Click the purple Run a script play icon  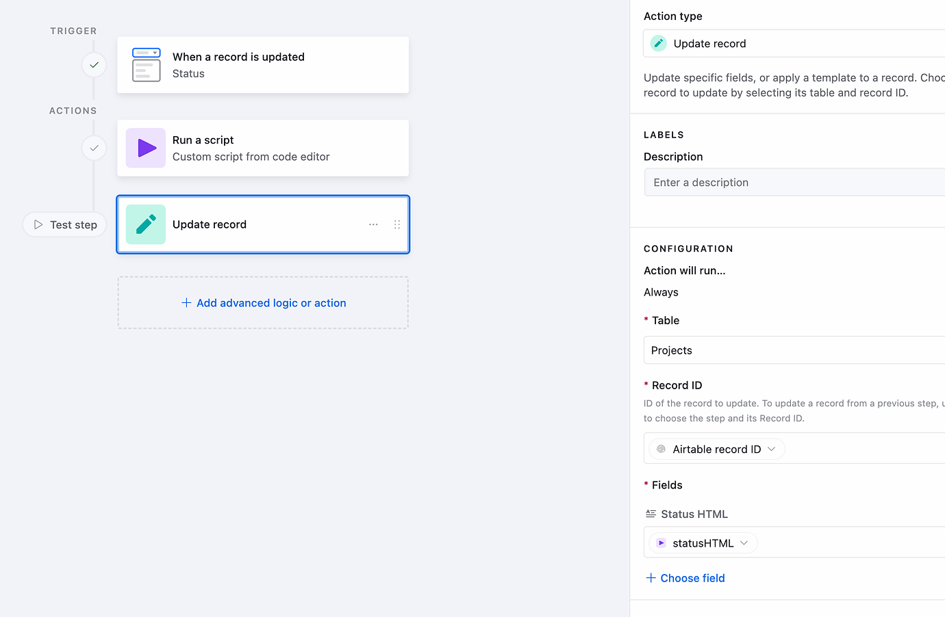146,148
